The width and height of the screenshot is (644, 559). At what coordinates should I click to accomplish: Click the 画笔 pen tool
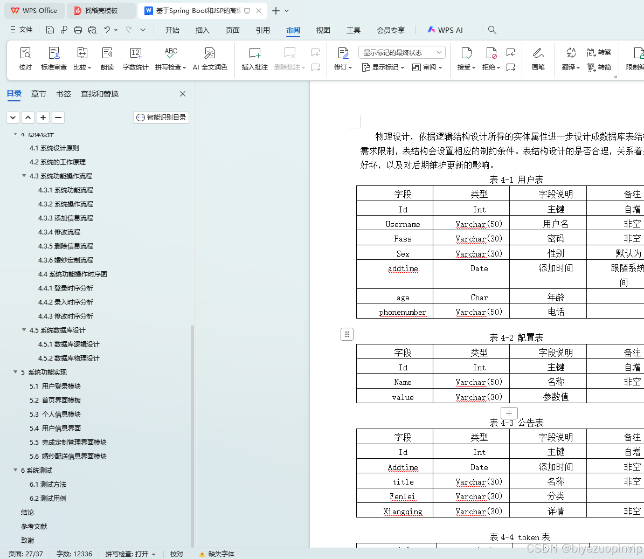(x=538, y=59)
